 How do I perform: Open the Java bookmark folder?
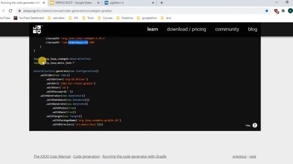pos(166,18)
